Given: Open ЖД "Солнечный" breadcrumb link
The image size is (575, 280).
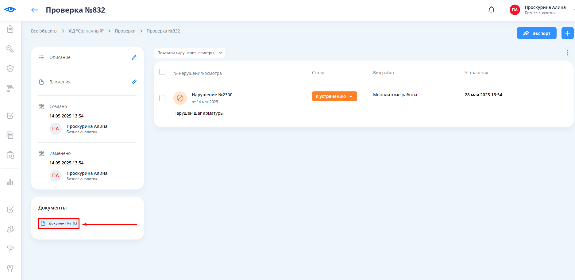Looking at the screenshot, I should pos(86,31).
